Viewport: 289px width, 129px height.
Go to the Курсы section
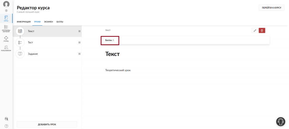(x=6, y=19)
